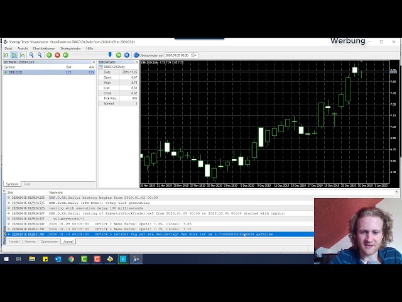Image resolution: width=402 pixels, height=302 pixels.
Task: Select the line chart type icon
Action: tap(22, 55)
